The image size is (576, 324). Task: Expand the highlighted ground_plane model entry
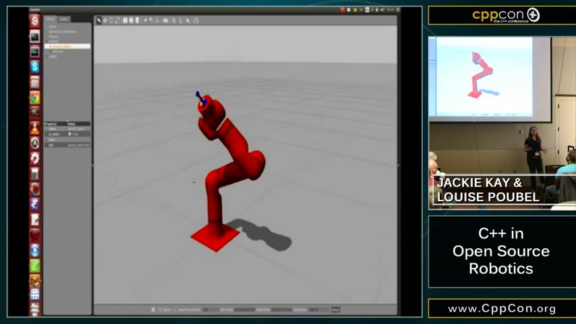51,47
